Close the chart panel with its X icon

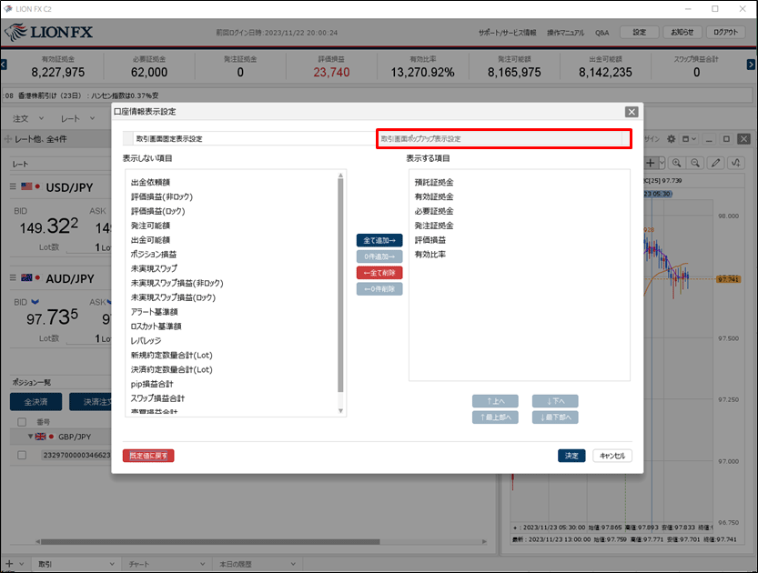click(x=744, y=139)
